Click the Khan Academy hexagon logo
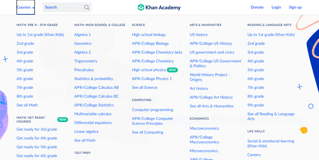 click(x=141, y=7)
